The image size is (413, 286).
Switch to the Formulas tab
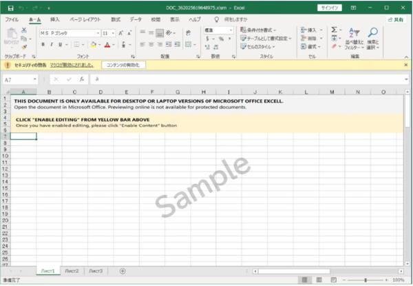point(116,19)
